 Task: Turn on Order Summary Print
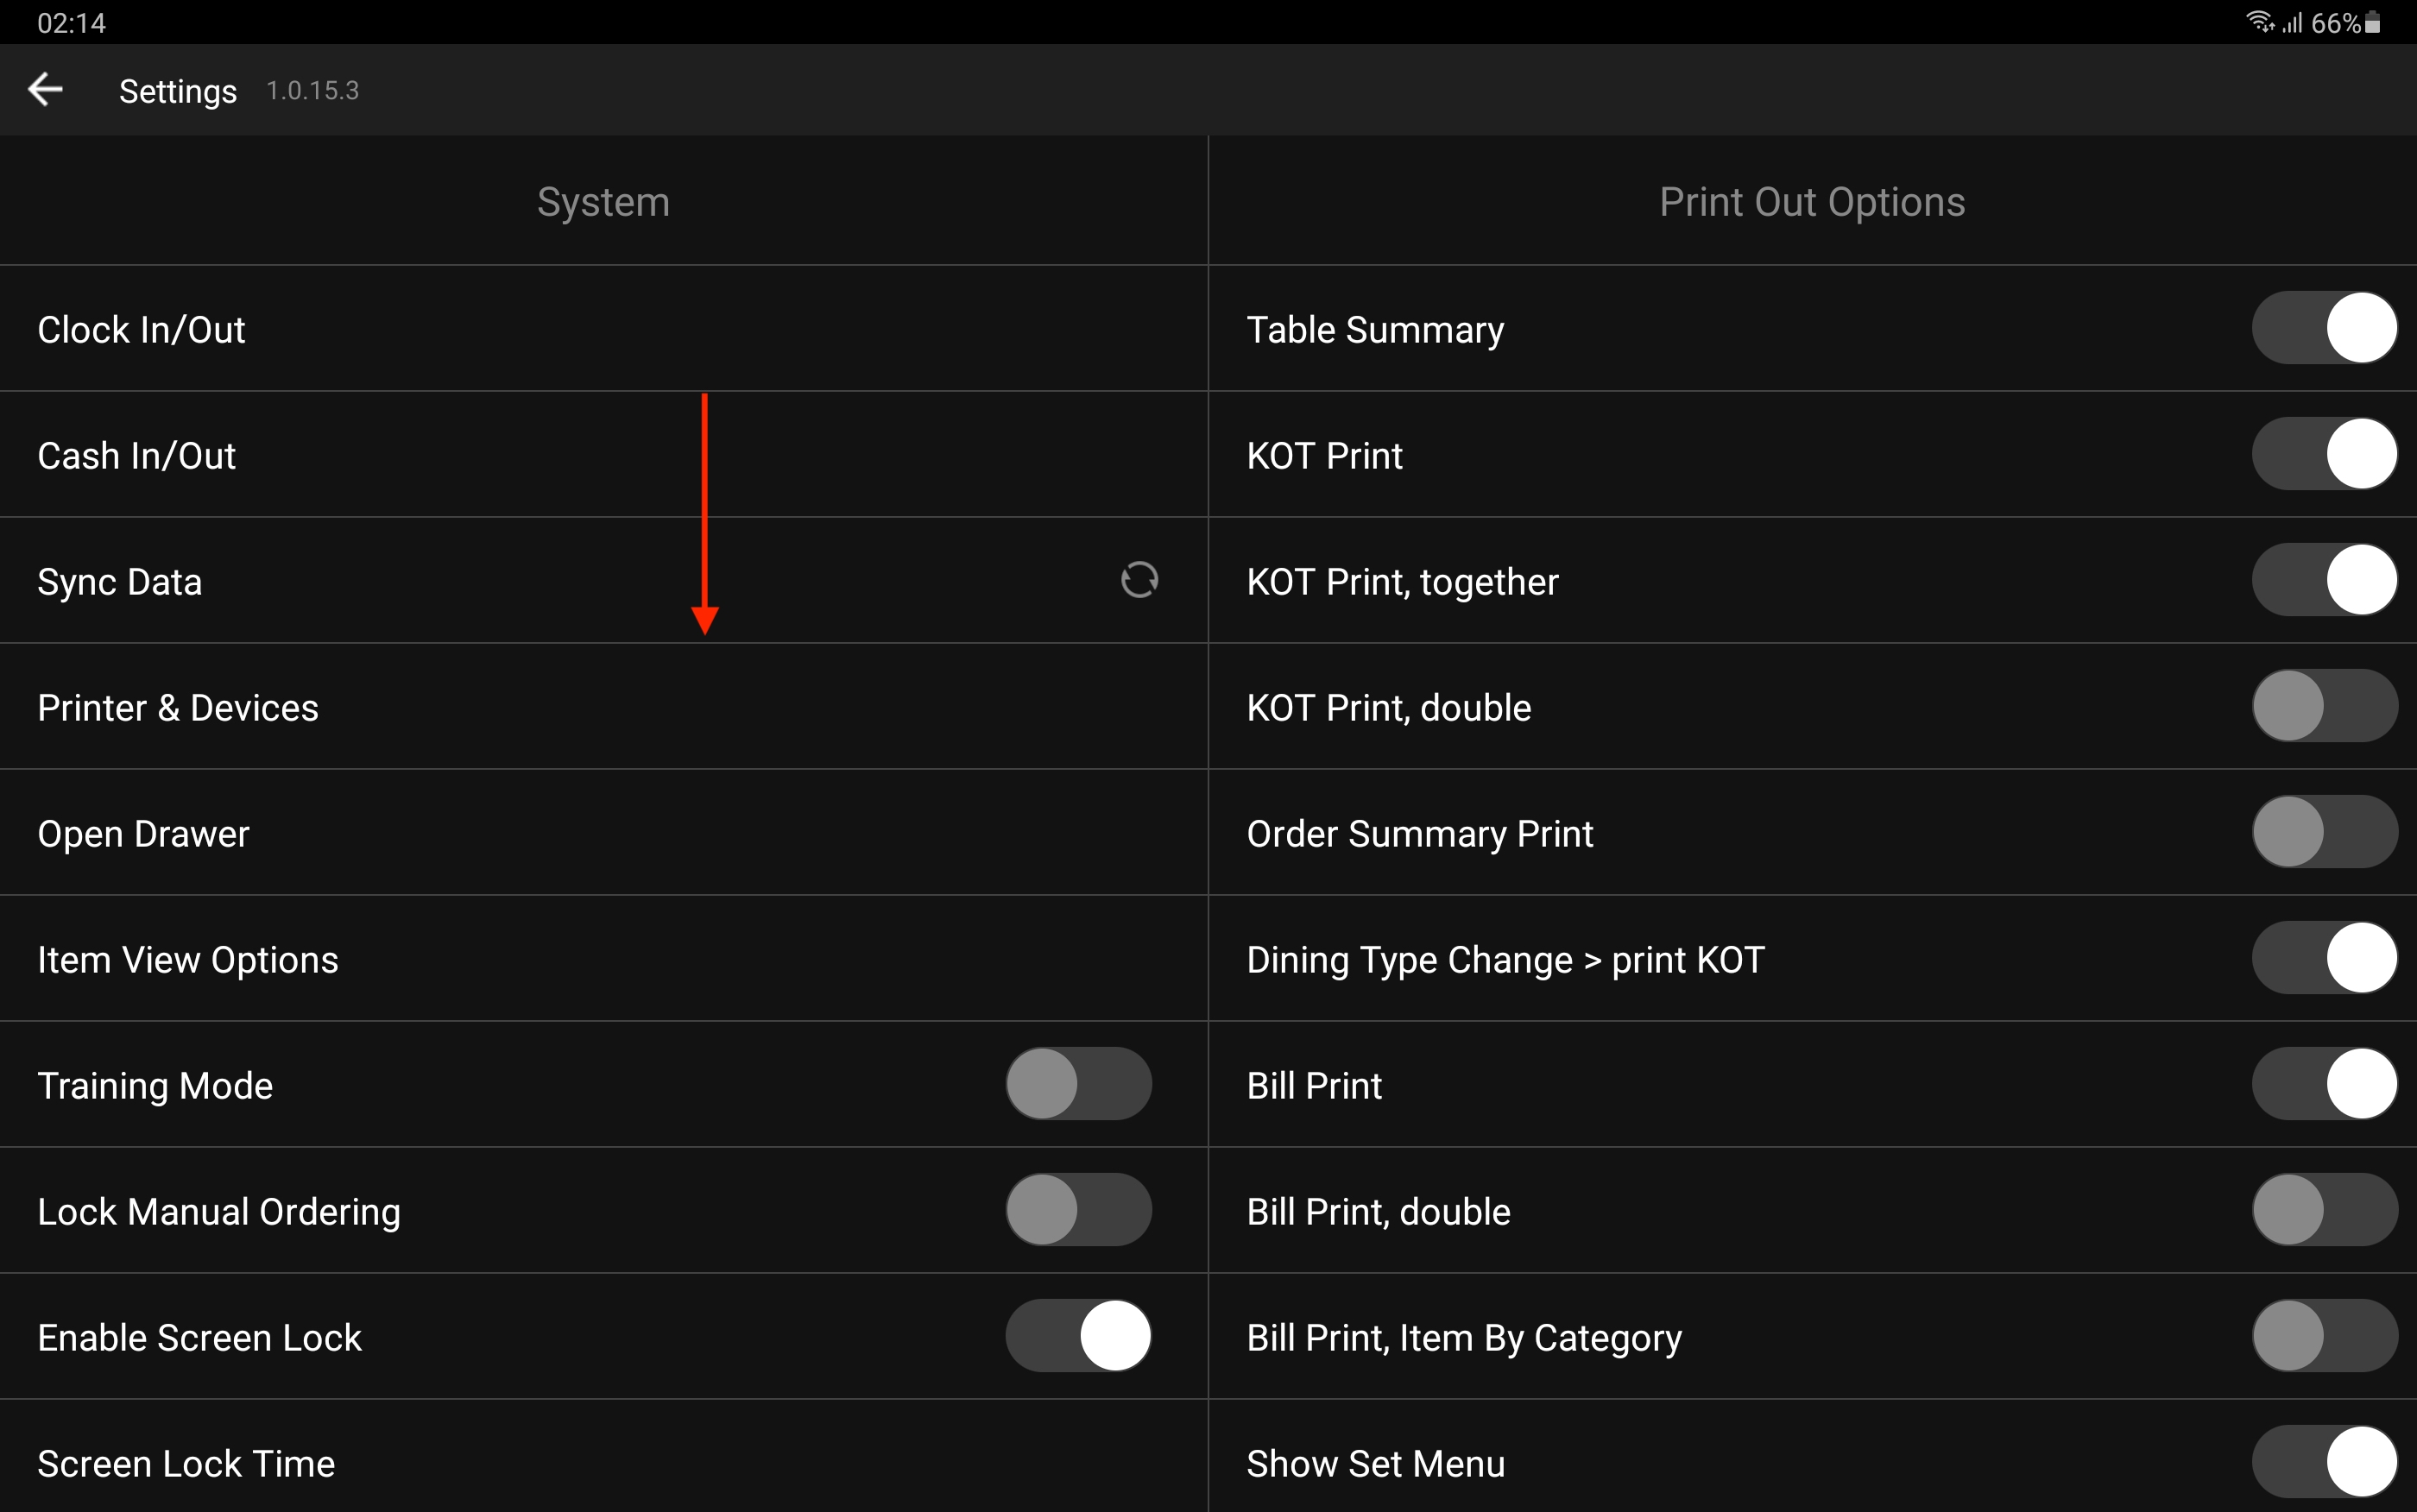tap(2324, 832)
